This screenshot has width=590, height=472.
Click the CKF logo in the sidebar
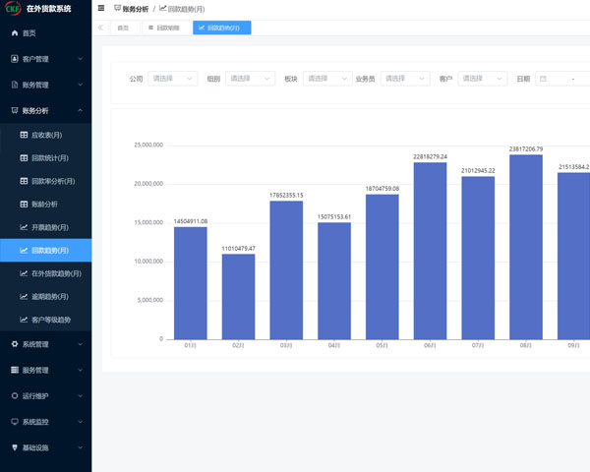[13, 9]
